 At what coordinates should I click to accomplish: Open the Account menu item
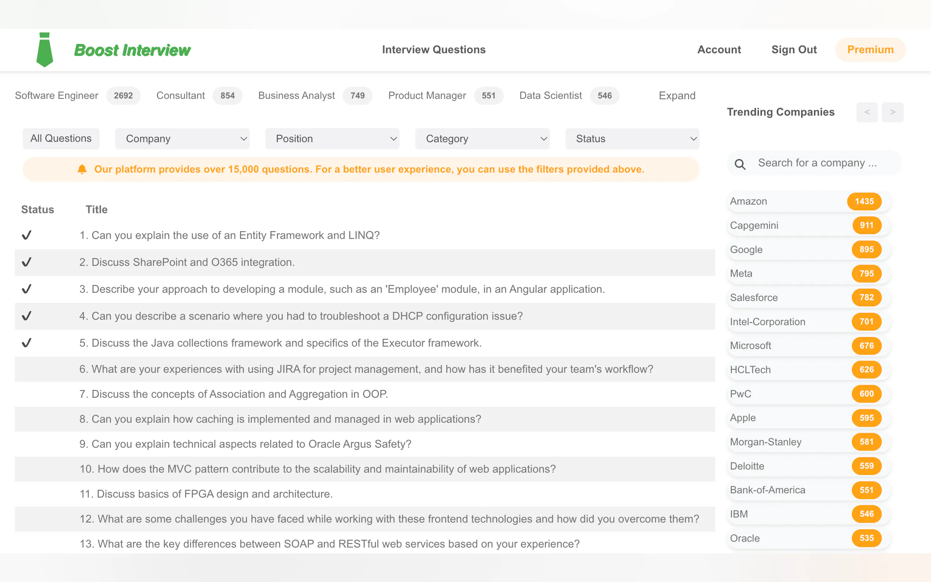pyautogui.click(x=718, y=49)
